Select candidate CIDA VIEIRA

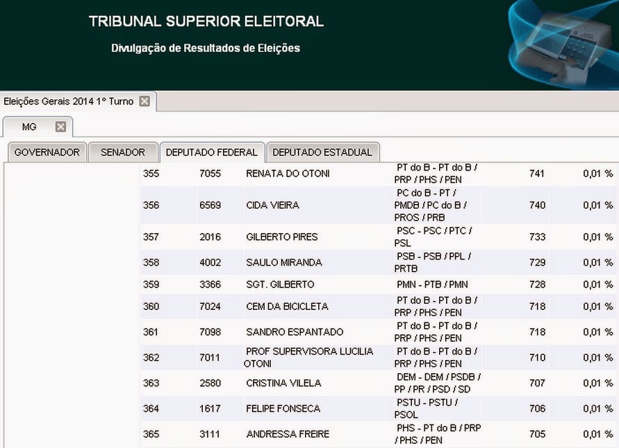pyautogui.click(x=272, y=205)
